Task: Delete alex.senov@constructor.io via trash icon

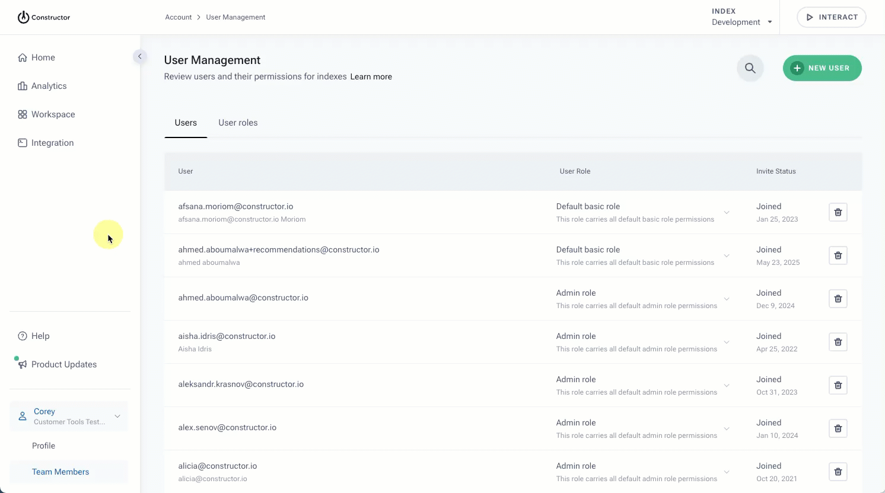Action: coord(838,428)
